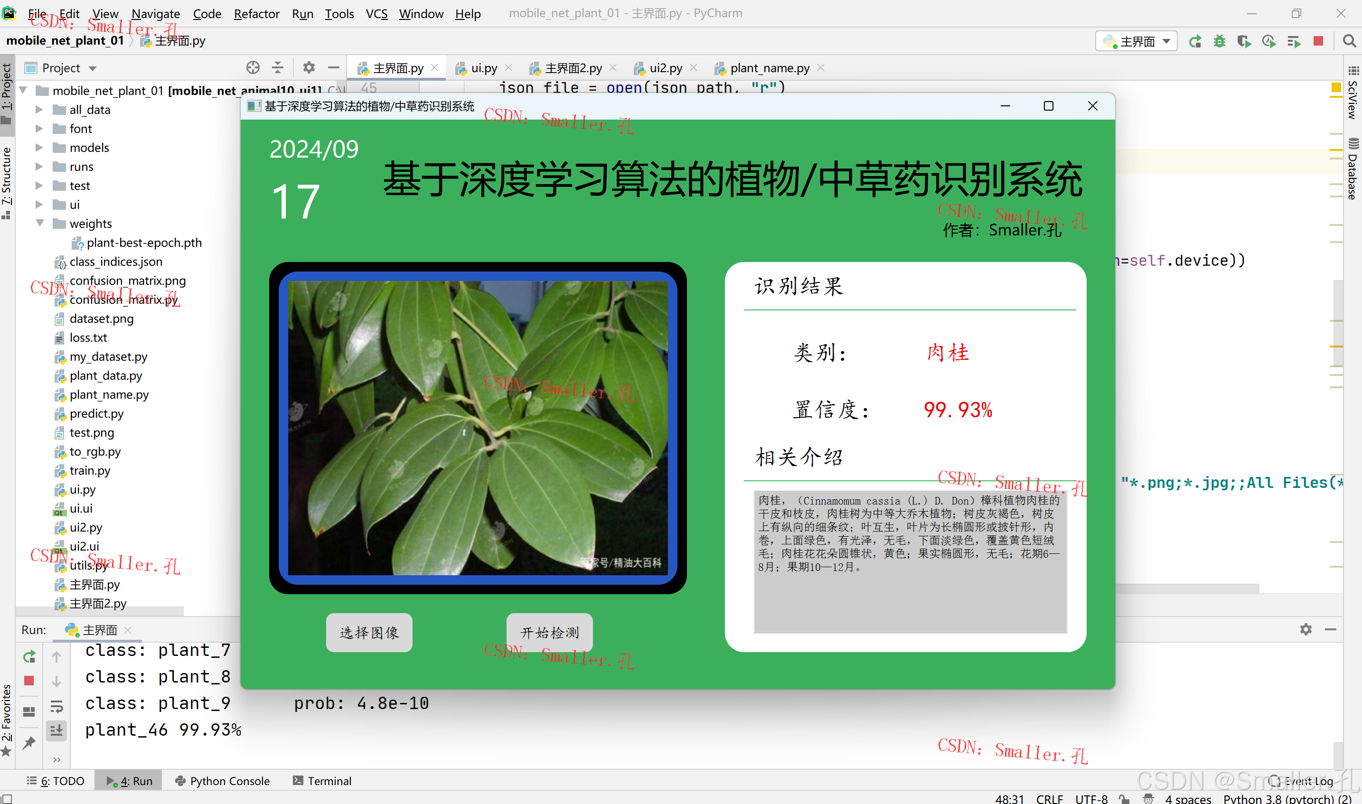Toggle soft-wrap in Run console
Screen dimensions: 1362x804
click(x=56, y=707)
